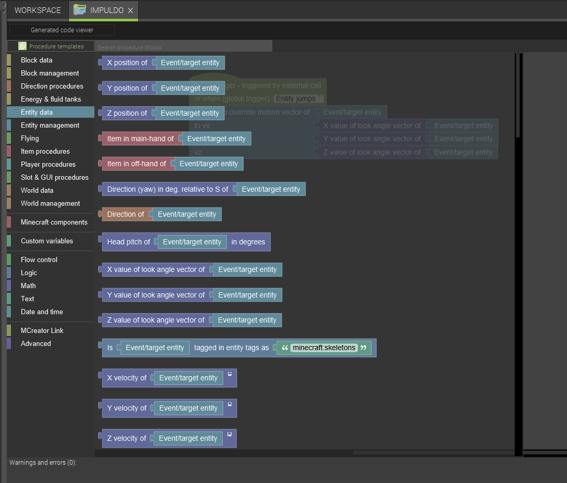
Task: Click the Search procedure blocks field
Action: [183, 47]
